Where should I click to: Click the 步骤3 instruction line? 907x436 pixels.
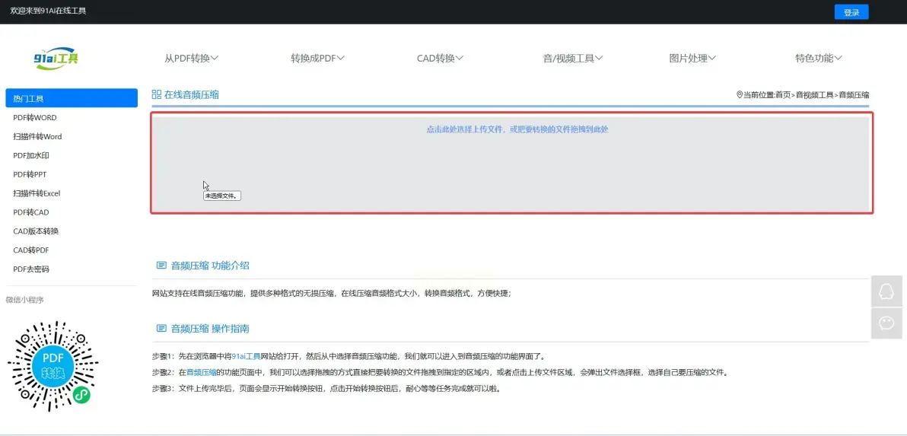pyautogui.click(x=326, y=389)
